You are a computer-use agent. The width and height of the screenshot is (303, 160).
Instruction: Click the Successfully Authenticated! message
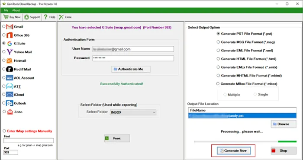122,84
